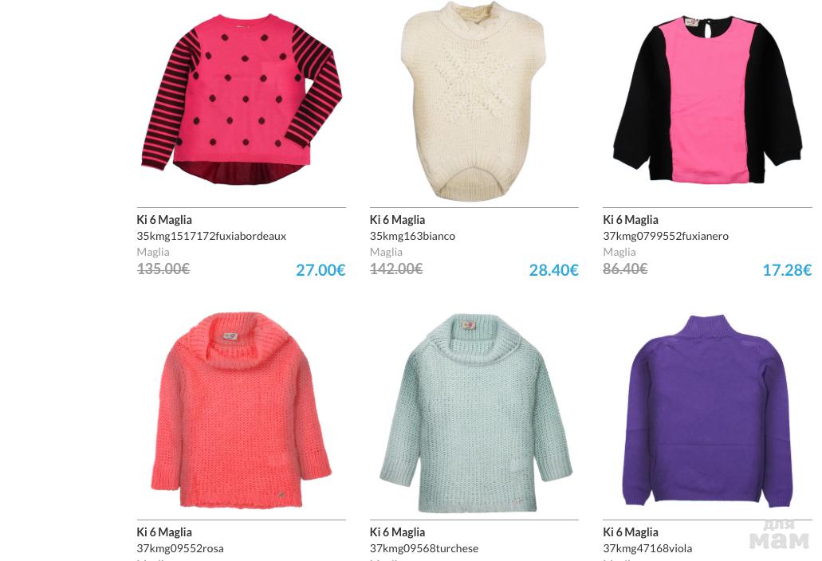822x561 pixels.
Task: Open the purple turtleneck sweater image
Action: [x=707, y=410]
